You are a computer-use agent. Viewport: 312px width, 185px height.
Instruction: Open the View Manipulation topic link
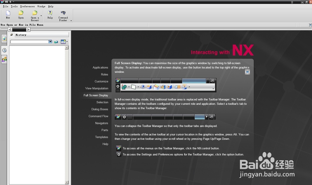pyautogui.click(x=97, y=88)
